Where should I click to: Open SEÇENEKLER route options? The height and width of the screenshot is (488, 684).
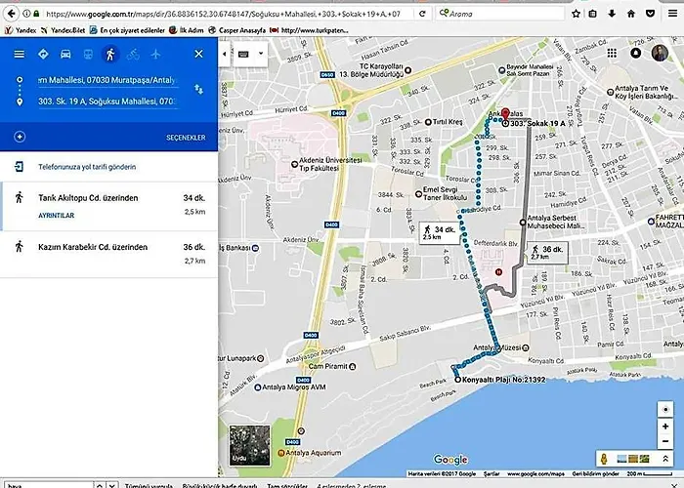(x=186, y=138)
